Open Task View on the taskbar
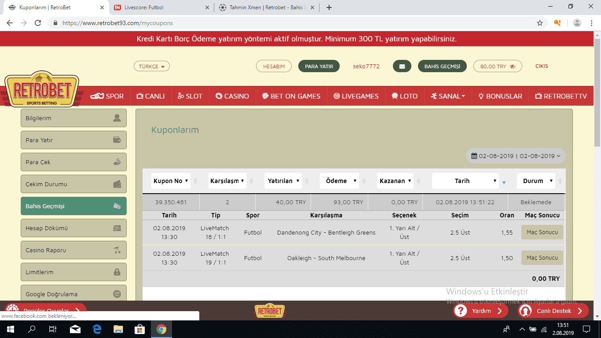Screen dimensions: 601x338 point(53,329)
